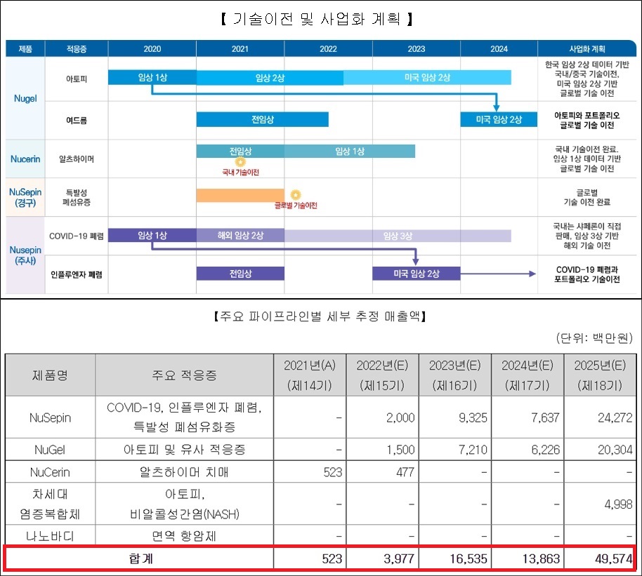Click the 2021 year header in timeline
This screenshot has width=642, height=576.
240,48
